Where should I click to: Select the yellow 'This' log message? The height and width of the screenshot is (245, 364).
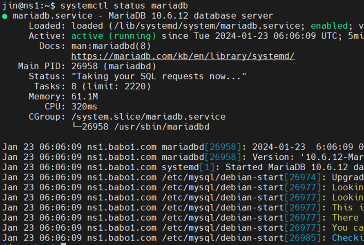coord(342,208)
